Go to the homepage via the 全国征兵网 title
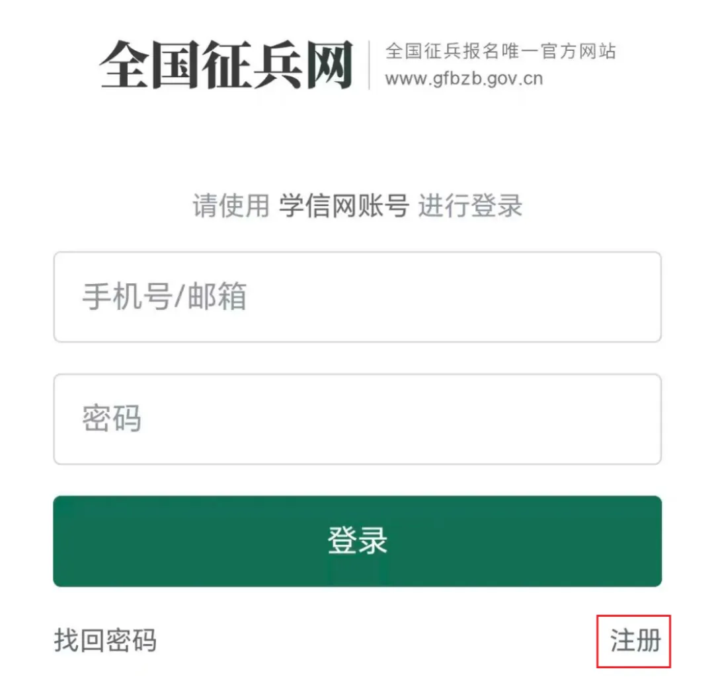 tap(226, 64)
